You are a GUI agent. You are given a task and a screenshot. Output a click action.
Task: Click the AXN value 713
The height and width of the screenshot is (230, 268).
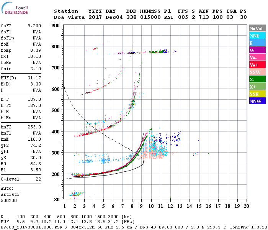[x=204, y=17]
